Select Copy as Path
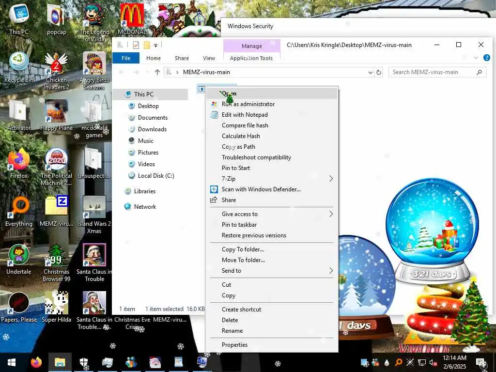 coord(272,147)
